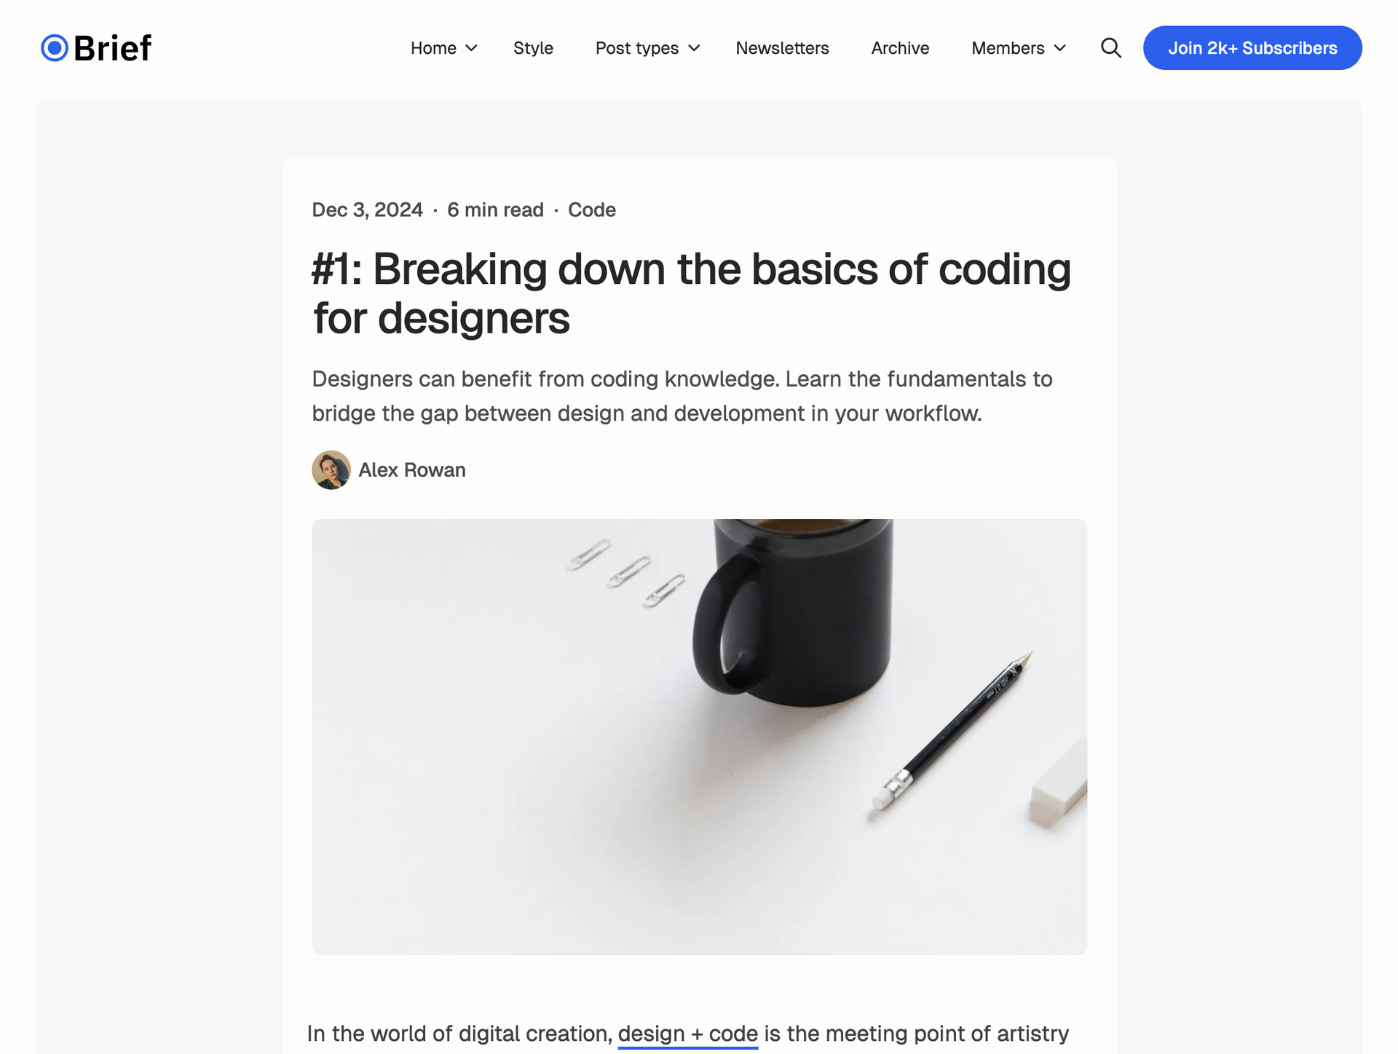1398x1054 pixels.
Task: Open the search icon
Action: click(1111, 47)
